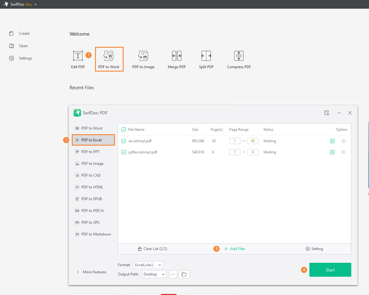Open the Format Excel(.xlsx) dropdown
369x295 pixels.
(x=148, y=265)
